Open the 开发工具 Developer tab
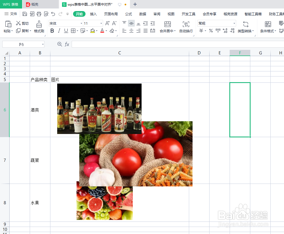 point(188,14)
